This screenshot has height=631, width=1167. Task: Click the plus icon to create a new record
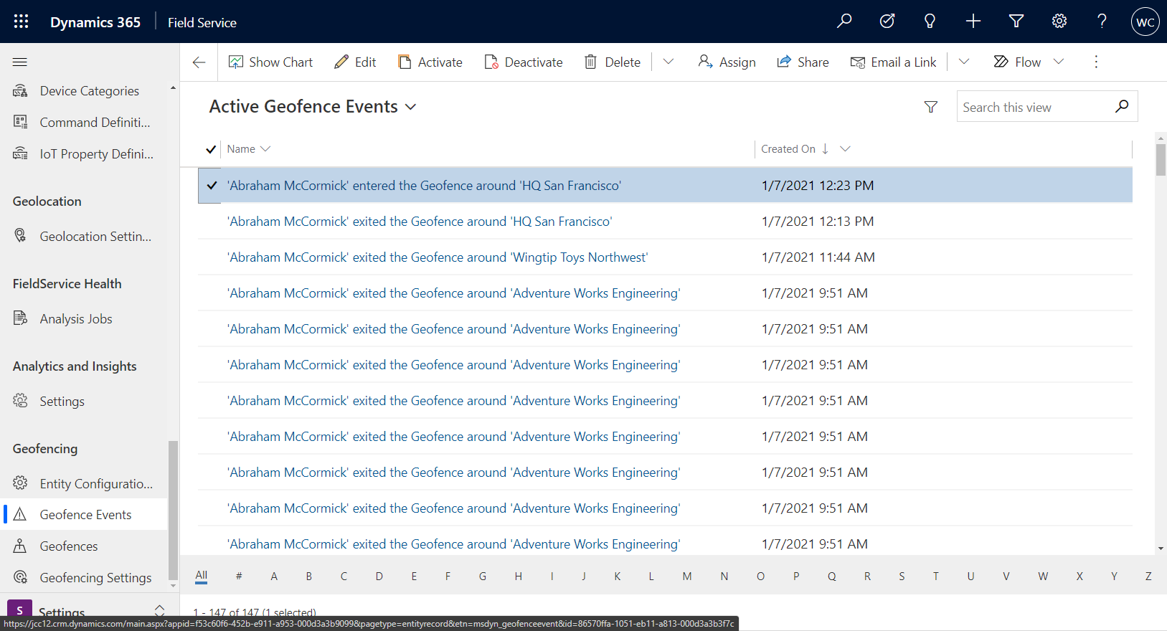tap(973, 22)
